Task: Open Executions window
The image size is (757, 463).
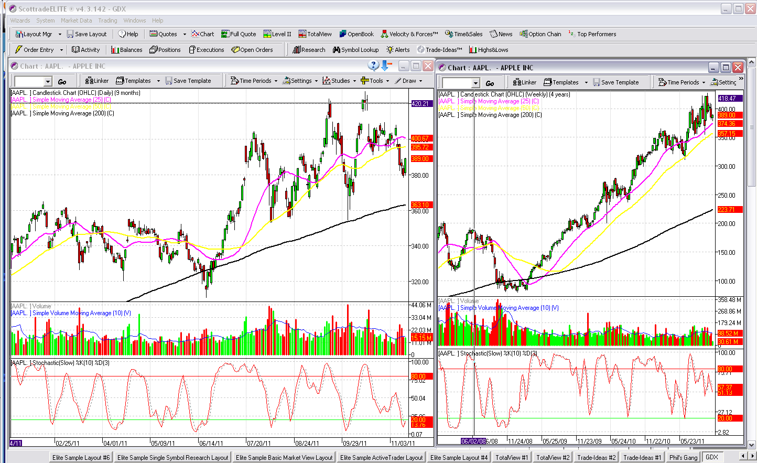Action: [207, 50]
